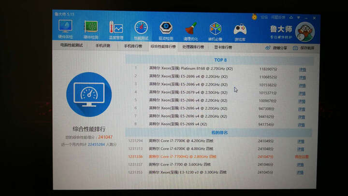Select the Xeon Platinum 8168 @ 2.70GHz entry

(191, 69)
